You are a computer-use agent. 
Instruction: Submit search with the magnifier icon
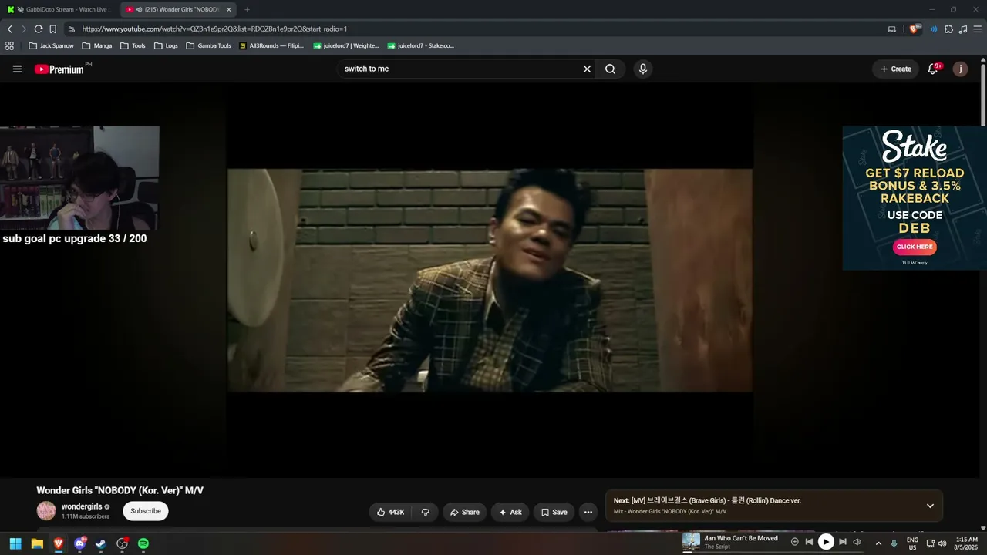(610, 69)
